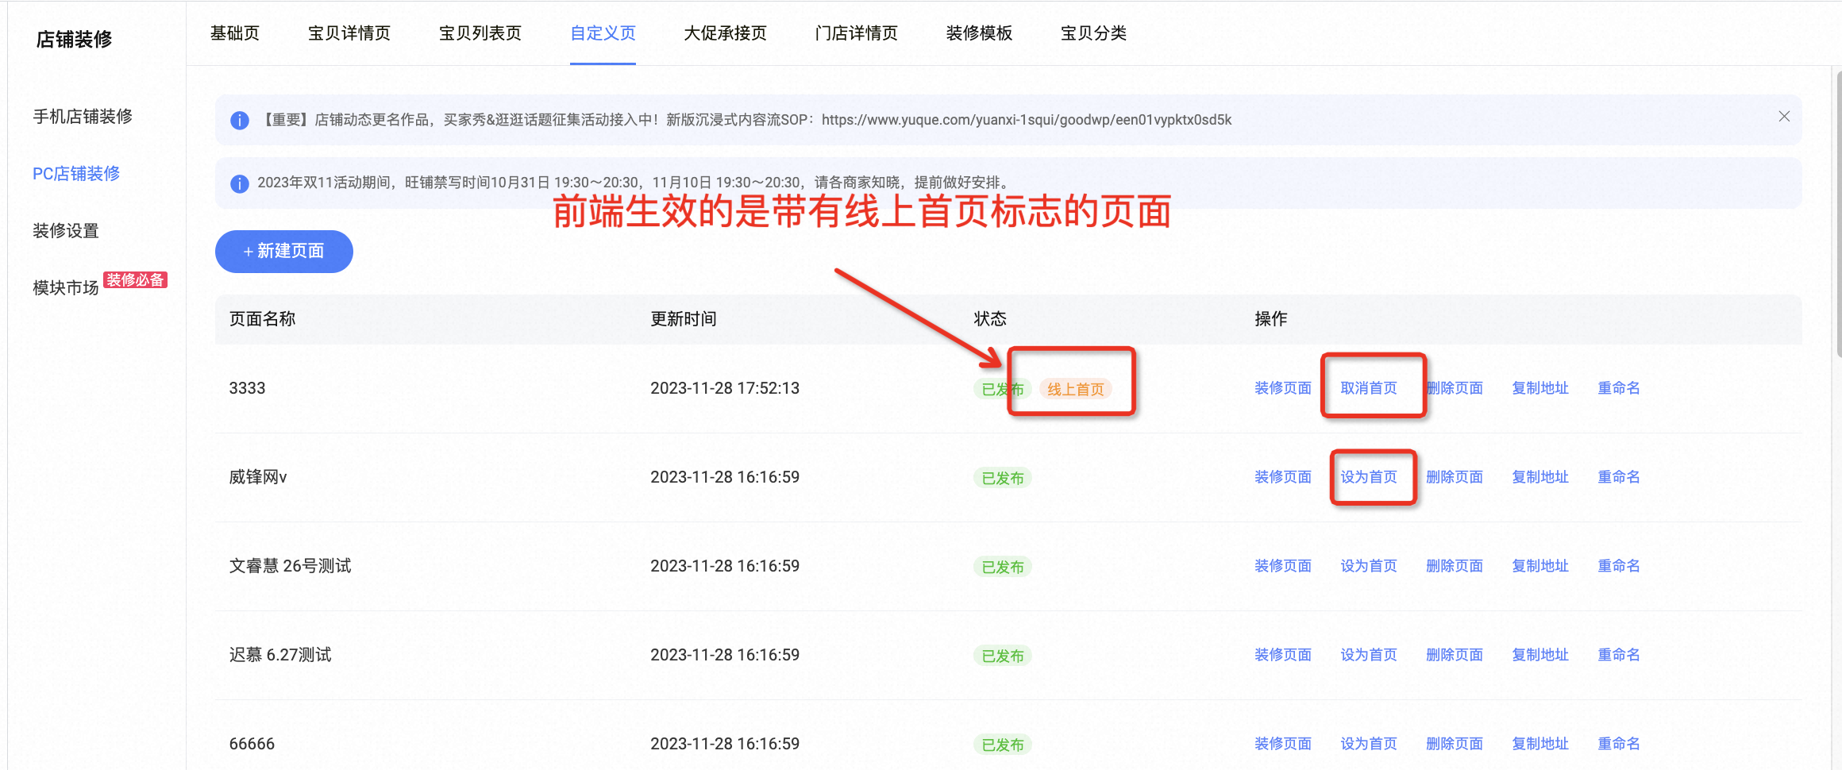Click 重命名 for 迟慕 6.27测试

[x=1619, y=655]
